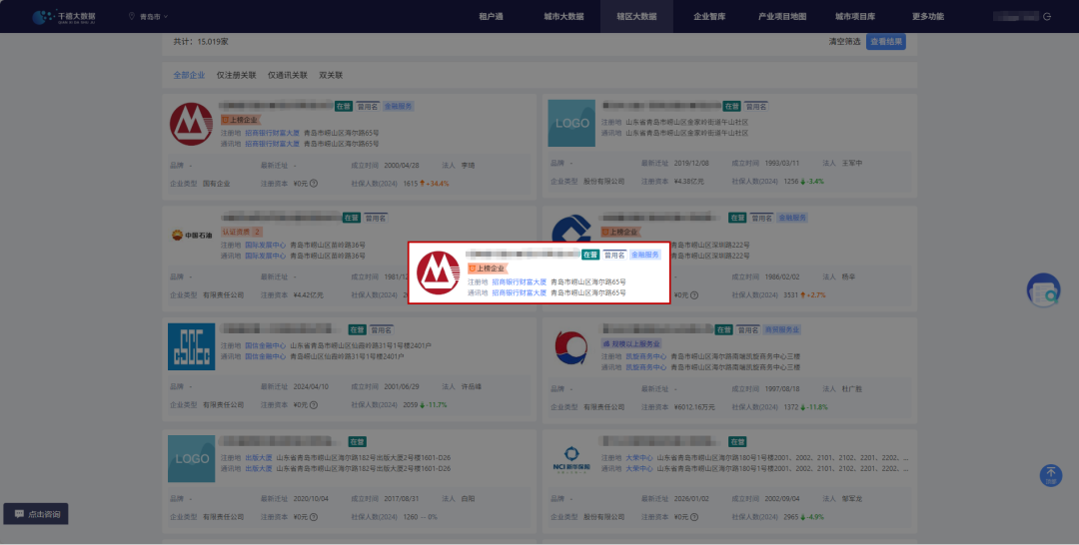
Task: Click the blurred username in header
Action: point(1016,17)
